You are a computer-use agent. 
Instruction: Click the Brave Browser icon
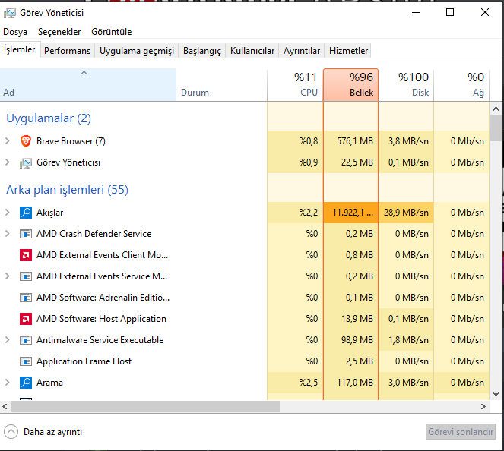tap(26, 141)
